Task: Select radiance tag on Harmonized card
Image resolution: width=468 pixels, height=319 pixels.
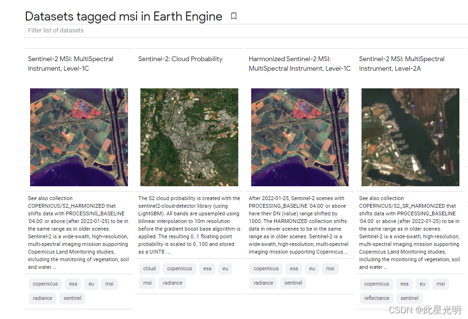Action: [x=263, y=283]
